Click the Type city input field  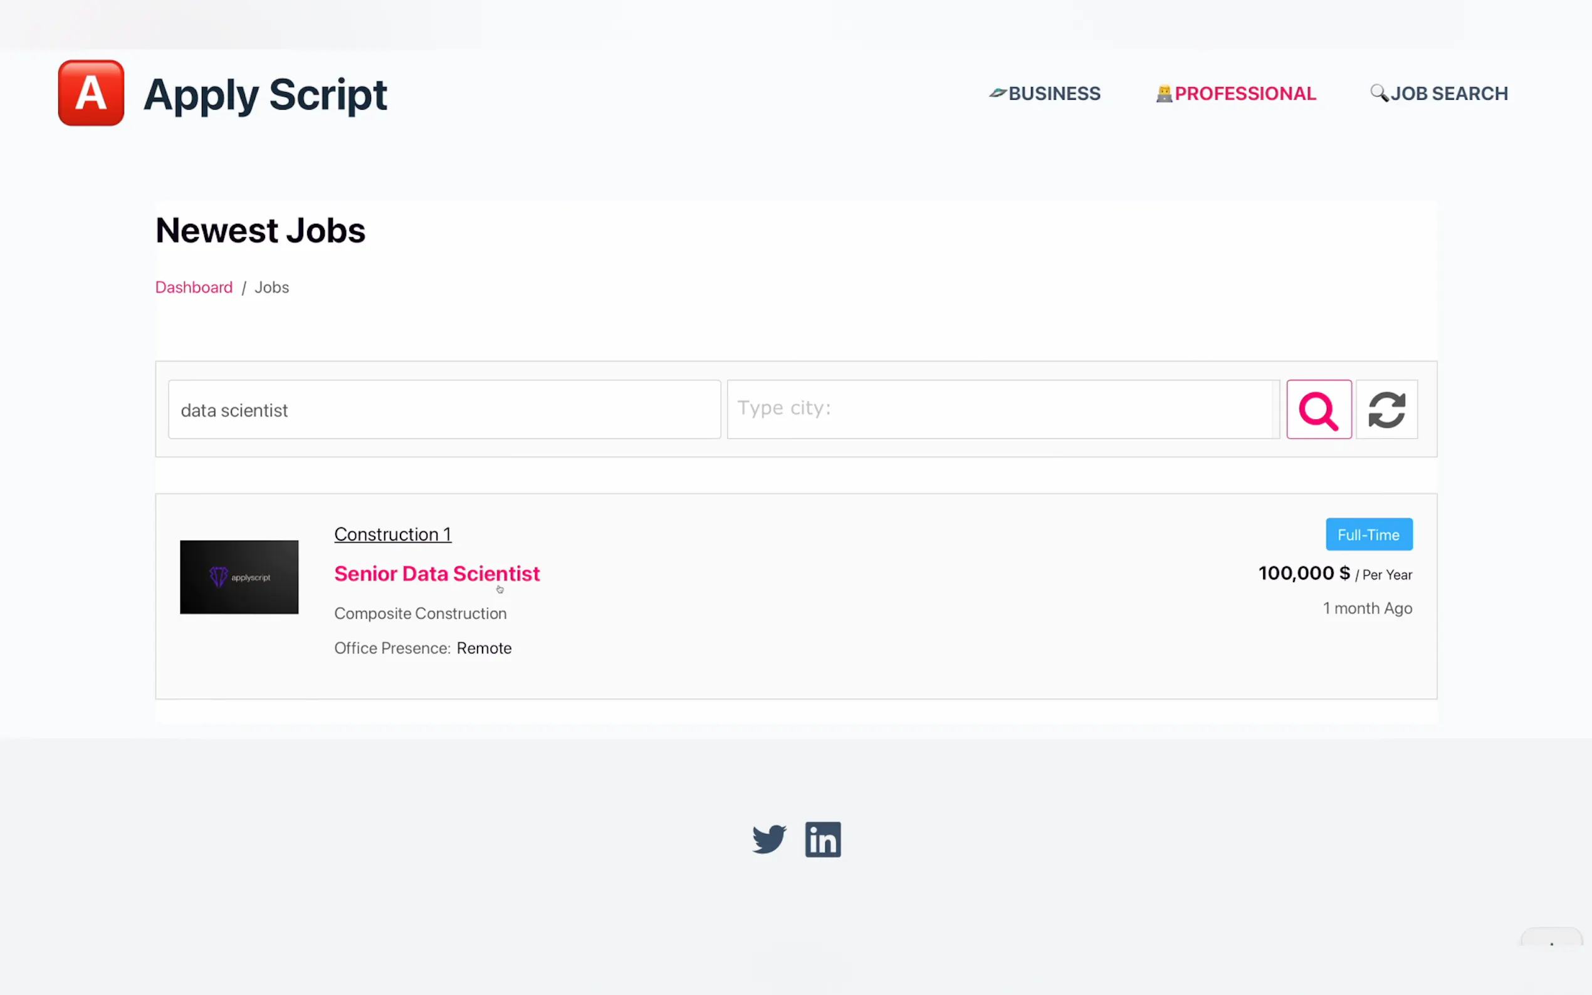1003,409
